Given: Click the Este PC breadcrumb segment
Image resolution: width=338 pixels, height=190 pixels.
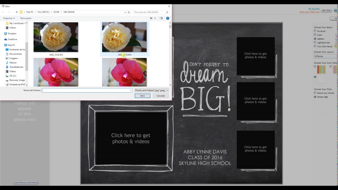Looking at the screenshot, I should [30, 12].
